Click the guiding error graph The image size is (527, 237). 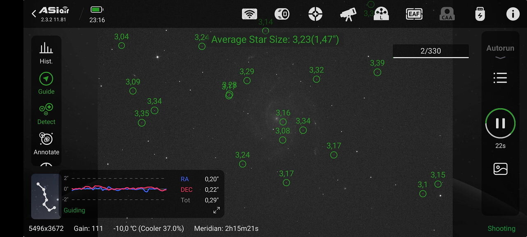coord(119,189)
